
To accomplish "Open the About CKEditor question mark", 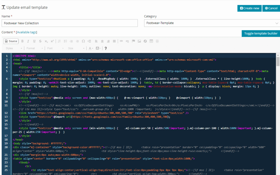I will 106,48.
